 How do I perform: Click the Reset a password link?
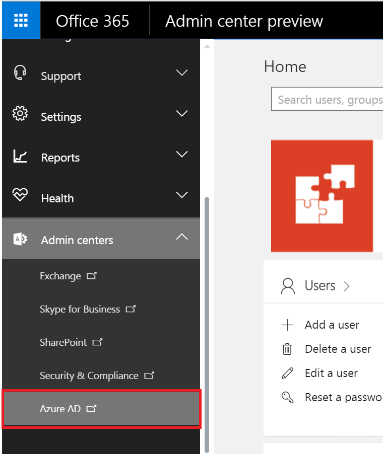(344, 397)
